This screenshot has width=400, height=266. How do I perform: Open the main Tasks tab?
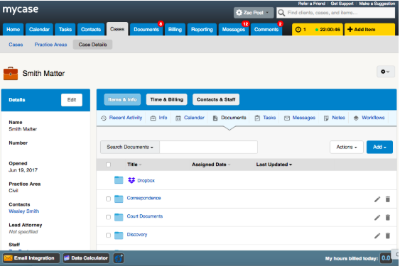(65, 30)
